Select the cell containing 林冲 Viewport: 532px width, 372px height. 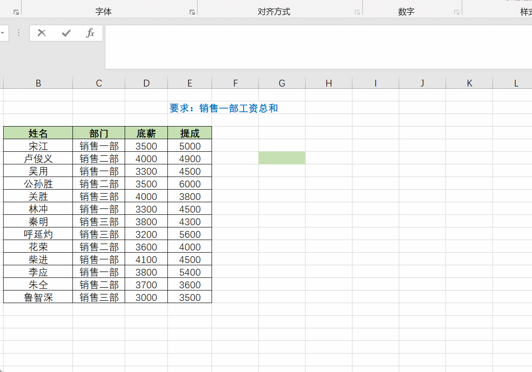[x=38, y=209]
